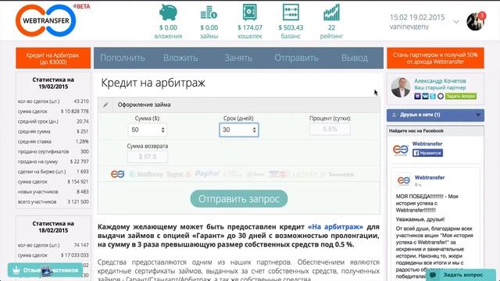Expand the account menu chevron beside vaninevgeny
Image resolution: width=500 pixels, height=281 pixels.
(x=456, y=22)
